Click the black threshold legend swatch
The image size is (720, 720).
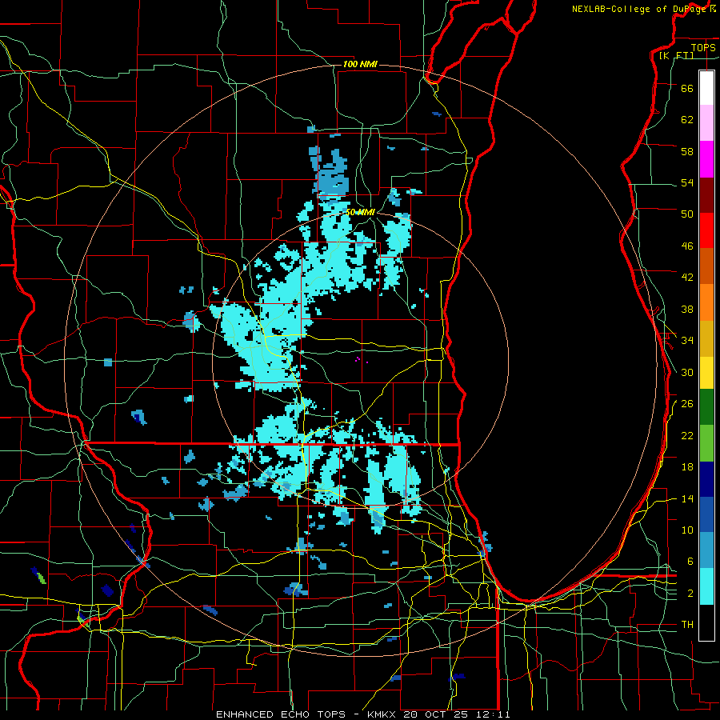tap(706, 622)
